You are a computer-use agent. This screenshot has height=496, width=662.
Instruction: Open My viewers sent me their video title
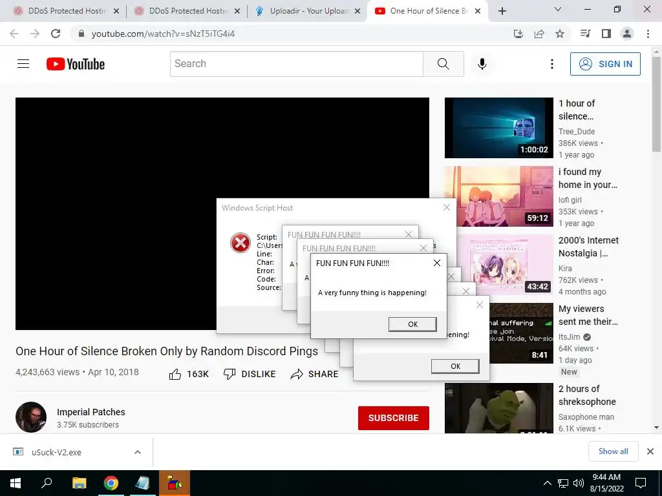588,315
